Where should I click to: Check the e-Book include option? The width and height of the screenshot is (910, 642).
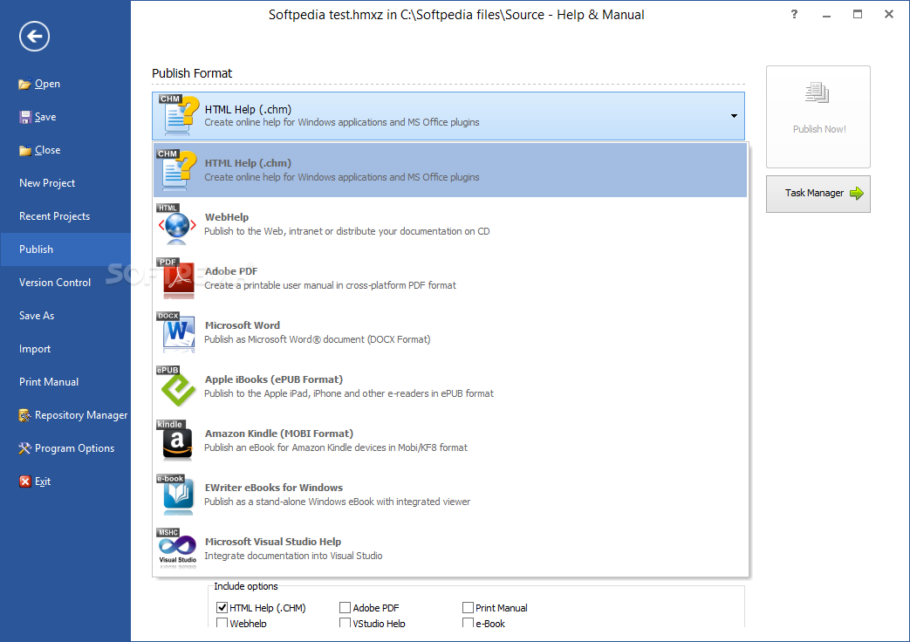(468, 623)
